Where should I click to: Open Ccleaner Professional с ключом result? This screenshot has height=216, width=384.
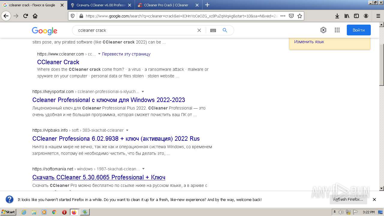[x=109, y=100]
